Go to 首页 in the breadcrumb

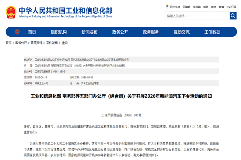pyautogui.click(x=9, y=43)
